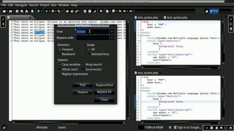Click the Outline view icon in right trim
This screenshot has height=131, width=234.
231,24
